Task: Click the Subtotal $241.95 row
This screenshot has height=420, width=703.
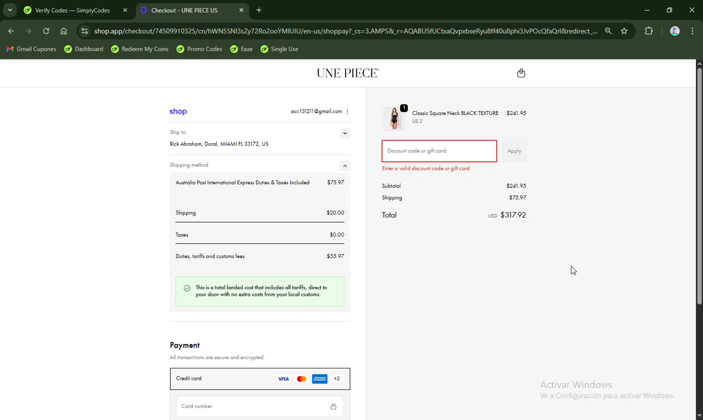Action: coord(454,186)
